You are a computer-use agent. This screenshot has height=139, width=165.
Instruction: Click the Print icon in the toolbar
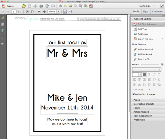[x=41, y=6]
